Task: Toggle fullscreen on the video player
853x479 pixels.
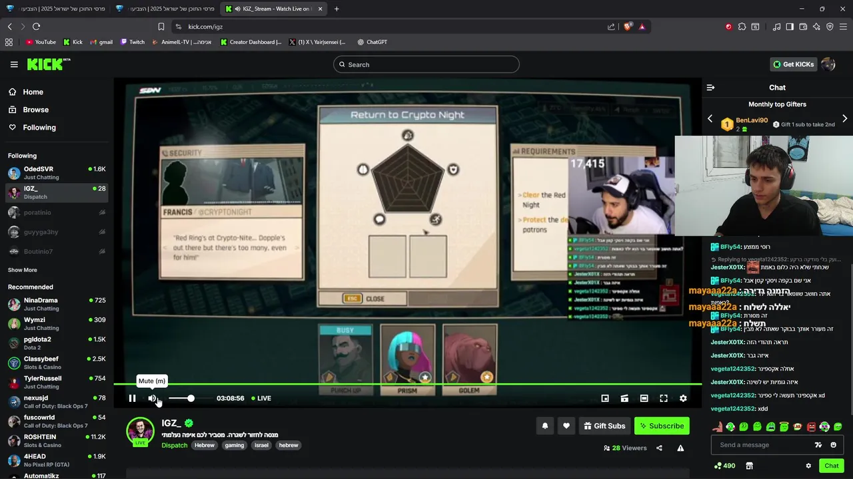Action: (664, 398)
